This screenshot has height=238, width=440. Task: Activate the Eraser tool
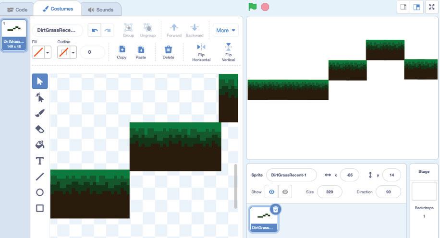[x=40, y=129]
